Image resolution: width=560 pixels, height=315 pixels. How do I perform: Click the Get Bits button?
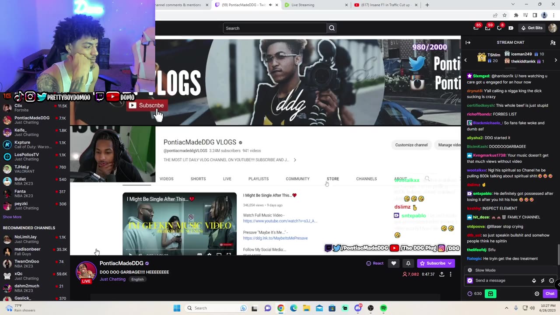(532, 28)
